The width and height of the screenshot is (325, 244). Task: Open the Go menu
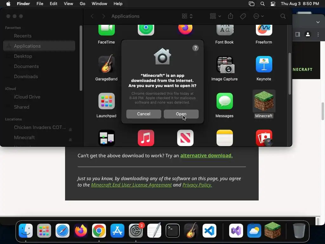pyautogui.click(x=83, y=4)
